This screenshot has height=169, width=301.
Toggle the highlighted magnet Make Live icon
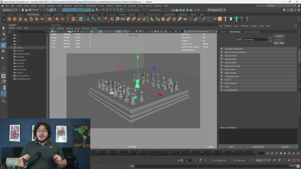pos(122,10)
